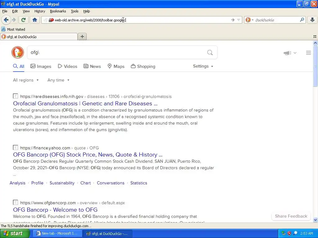Click the Sustainability sitelink
Viewport: 318px width, 238px height.
pos(62,183)
